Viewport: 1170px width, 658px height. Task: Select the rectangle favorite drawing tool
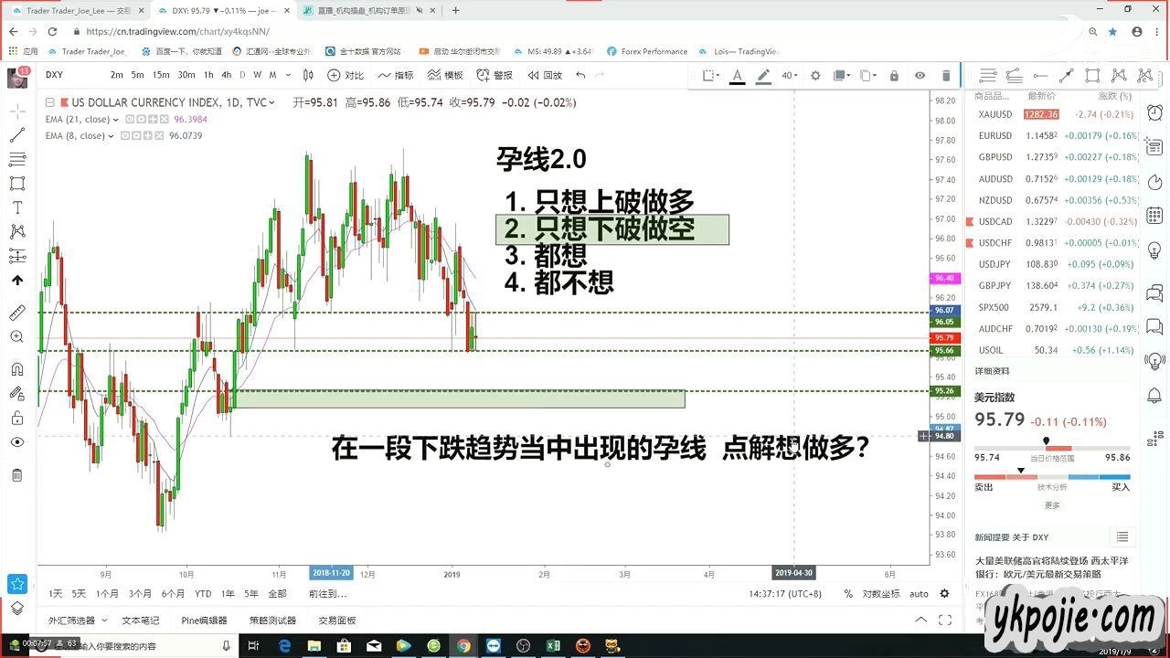point(1092,76)
